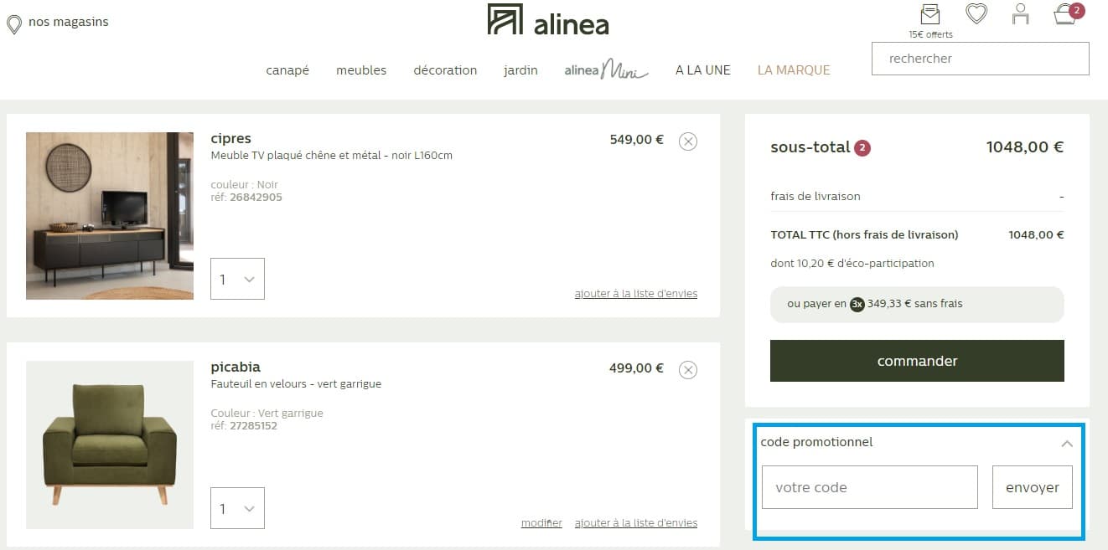1108x550 pixels.
Task: Click the rechercher search field
Action: click(x=979, y=59)
